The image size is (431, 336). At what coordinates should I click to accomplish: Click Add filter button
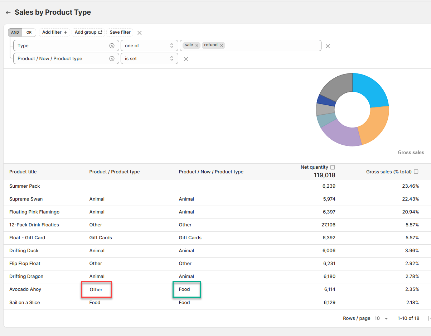click(54, 32)
